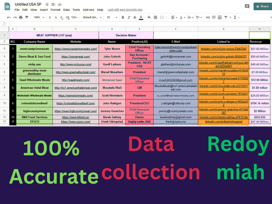Image resolution: width=272 pixels, height=204 pixels.
Task: Select cell '$704.14 million'
Action: pos(260,103)
